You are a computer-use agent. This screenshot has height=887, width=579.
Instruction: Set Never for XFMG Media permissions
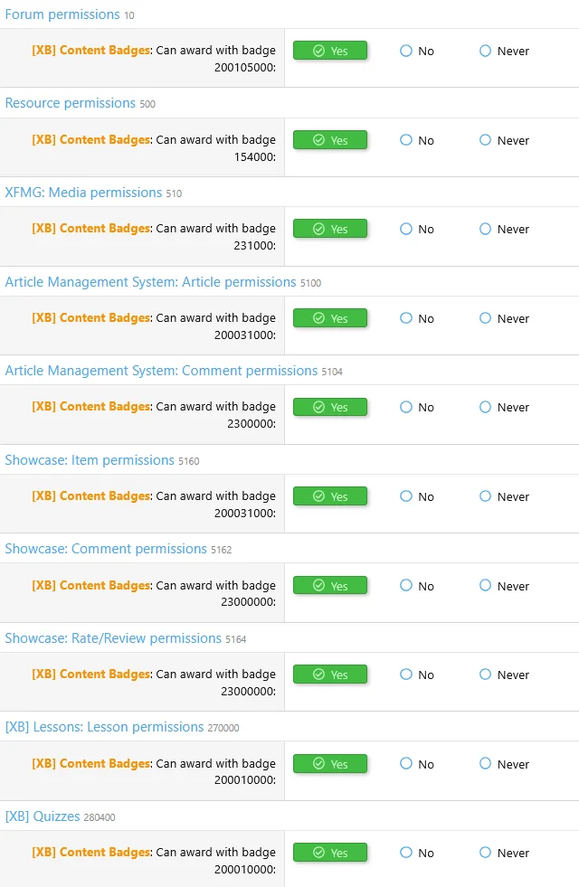point(504,229)
